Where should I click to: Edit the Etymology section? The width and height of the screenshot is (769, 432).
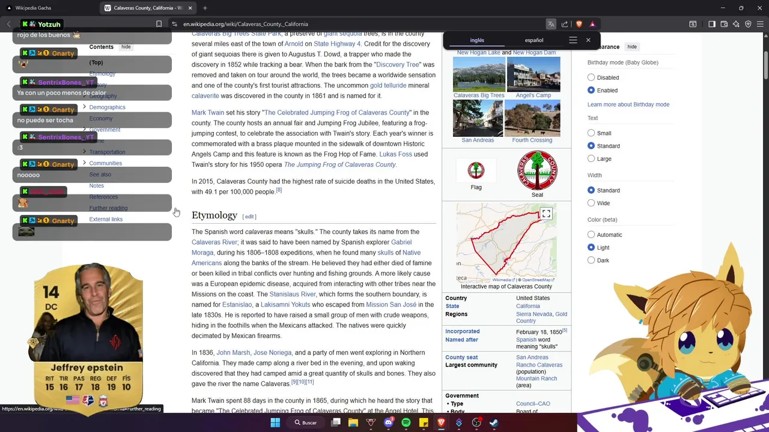click(249, 217)
